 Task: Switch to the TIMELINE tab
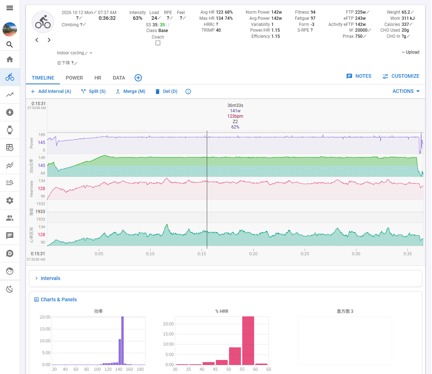click(x=43, y=78)
